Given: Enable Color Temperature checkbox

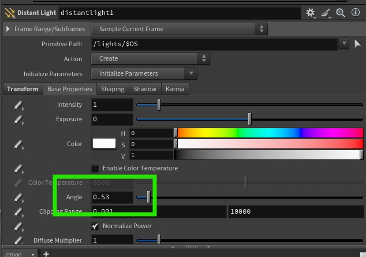Looking at the screenshot, I should click(x=95, y=169).
